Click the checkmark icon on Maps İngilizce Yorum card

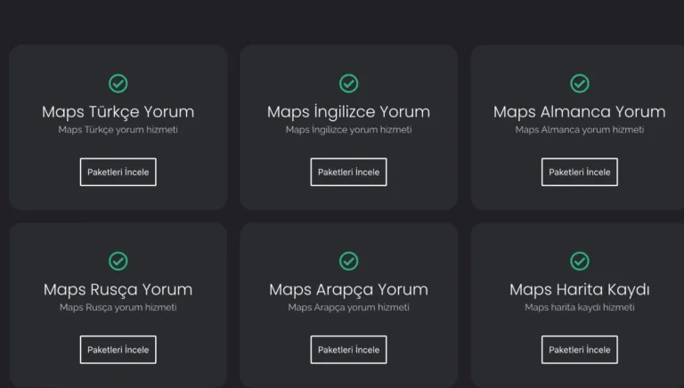348,84
